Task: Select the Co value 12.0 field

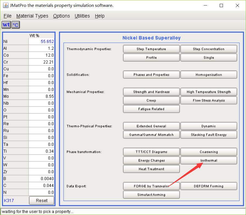Action: pyautogui.click(x=41, y=55)
